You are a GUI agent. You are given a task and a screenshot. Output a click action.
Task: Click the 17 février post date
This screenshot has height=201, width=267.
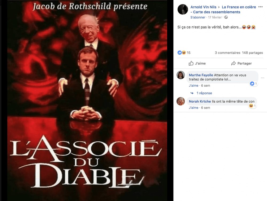[215, 17]
